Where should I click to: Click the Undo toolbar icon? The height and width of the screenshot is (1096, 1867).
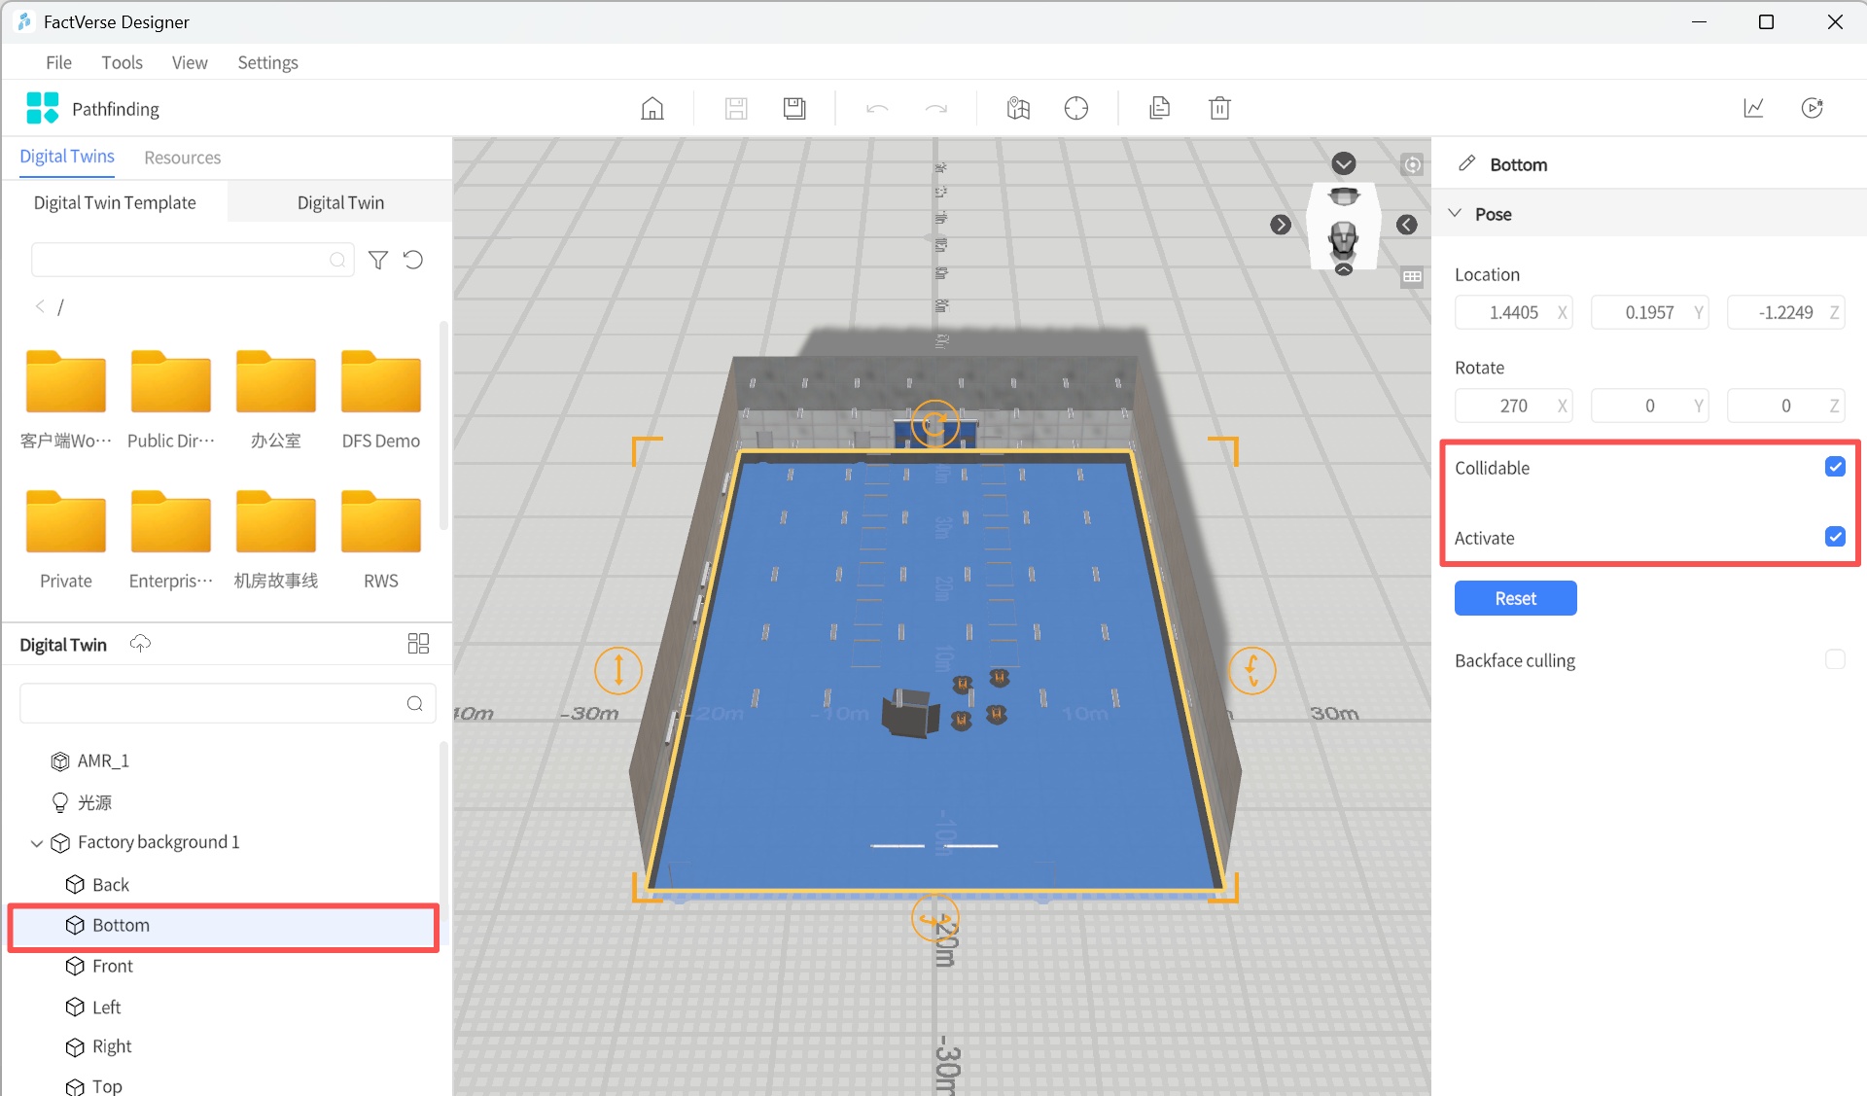click(x=876, y=108)
